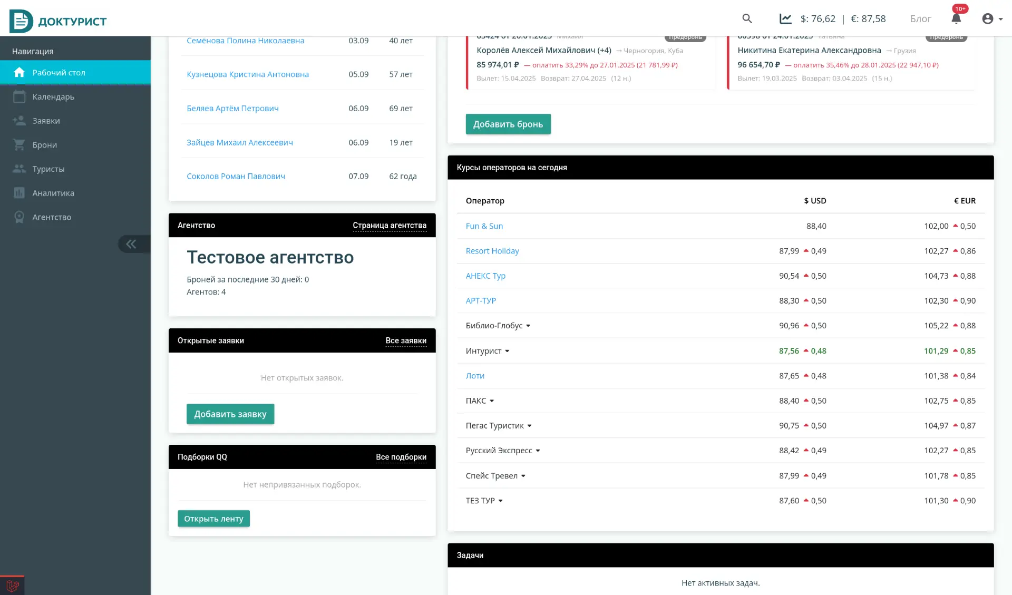1012x595 pixels.
Task: Open Fun & Sun operator link
Action: coord(484,226)
